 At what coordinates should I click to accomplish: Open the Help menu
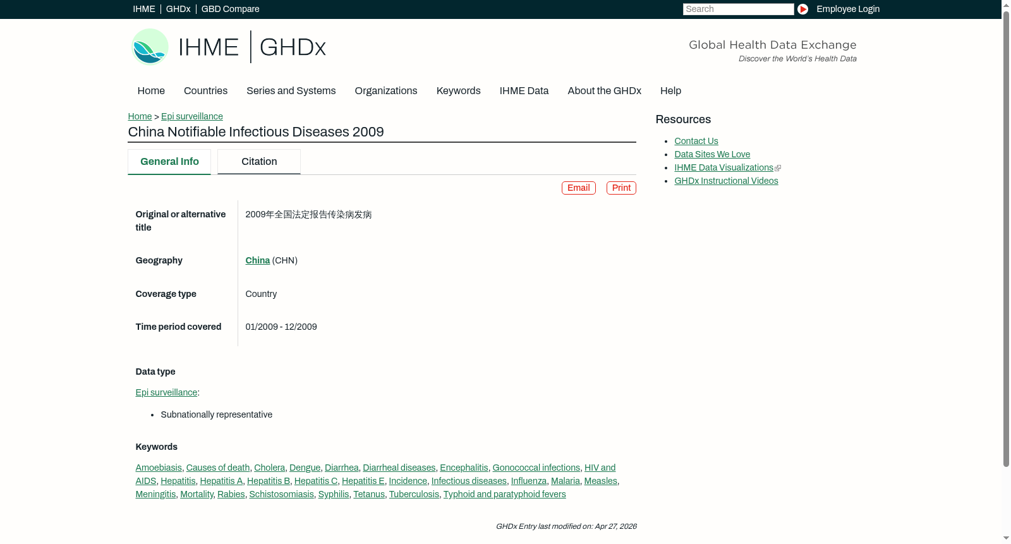[670, 91]
